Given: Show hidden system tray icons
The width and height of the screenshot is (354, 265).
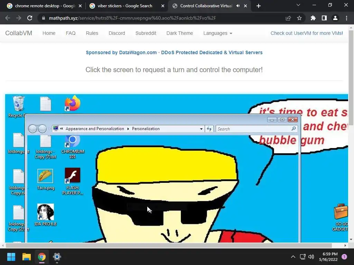Looking at the screenshot, I should click(x=293, y=257).
